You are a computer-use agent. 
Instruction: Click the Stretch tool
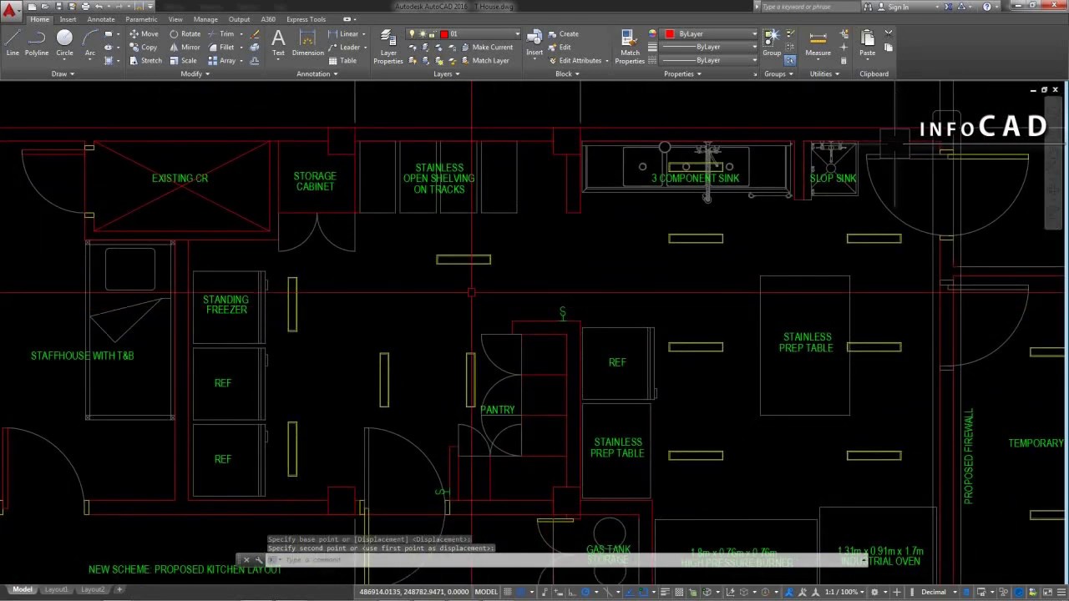coord(145,61)
